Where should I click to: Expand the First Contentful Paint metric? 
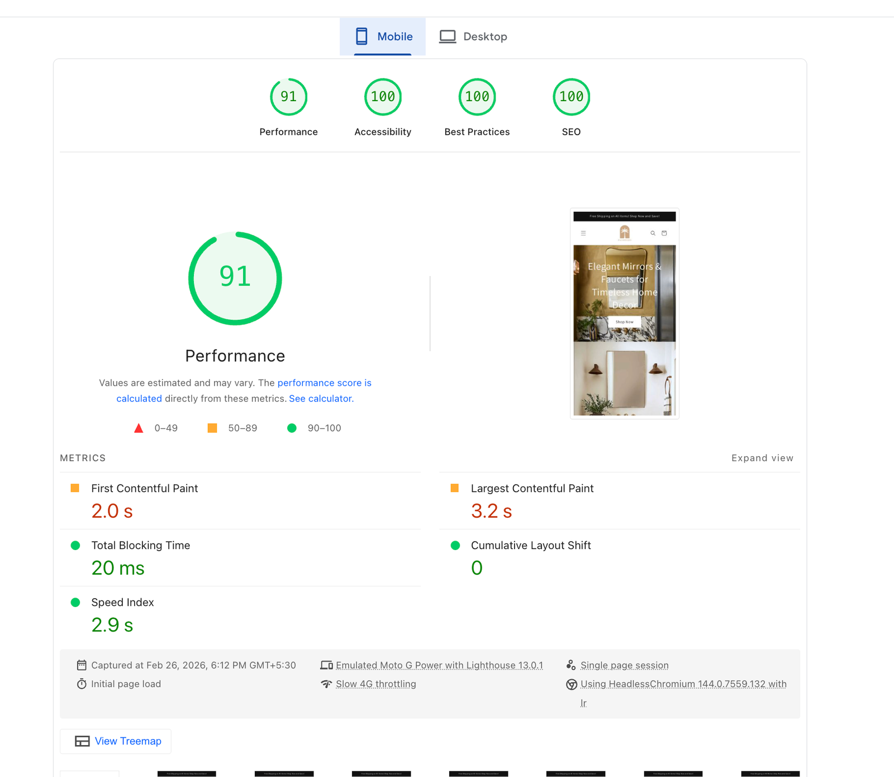(144, 489)
